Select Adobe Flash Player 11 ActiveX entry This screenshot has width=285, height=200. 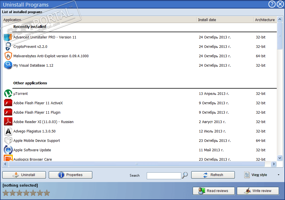click(x=140, y=103)
